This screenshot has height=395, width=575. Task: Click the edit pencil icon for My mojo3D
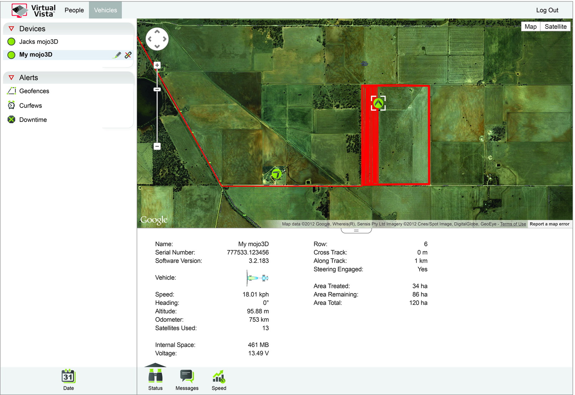117,55
